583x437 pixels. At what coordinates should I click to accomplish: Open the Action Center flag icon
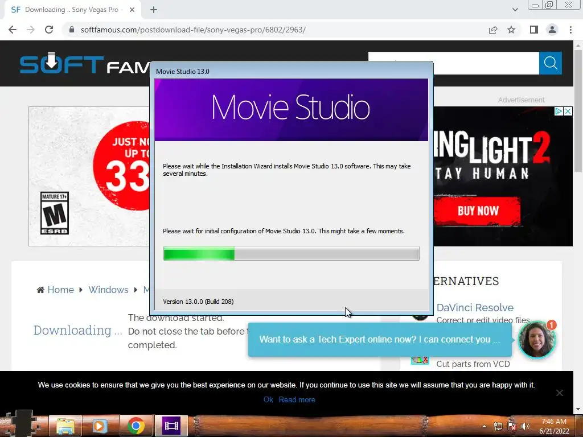[512, 426]
